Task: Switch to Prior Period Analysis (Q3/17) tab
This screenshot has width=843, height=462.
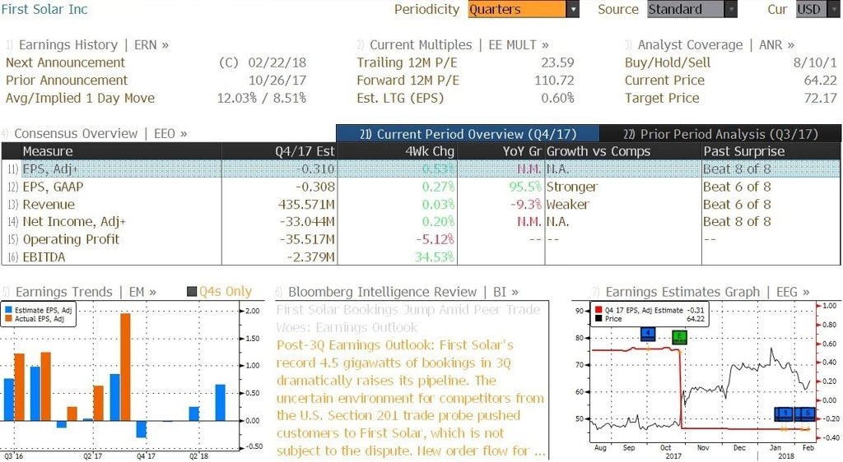Action: click(720, 134)
